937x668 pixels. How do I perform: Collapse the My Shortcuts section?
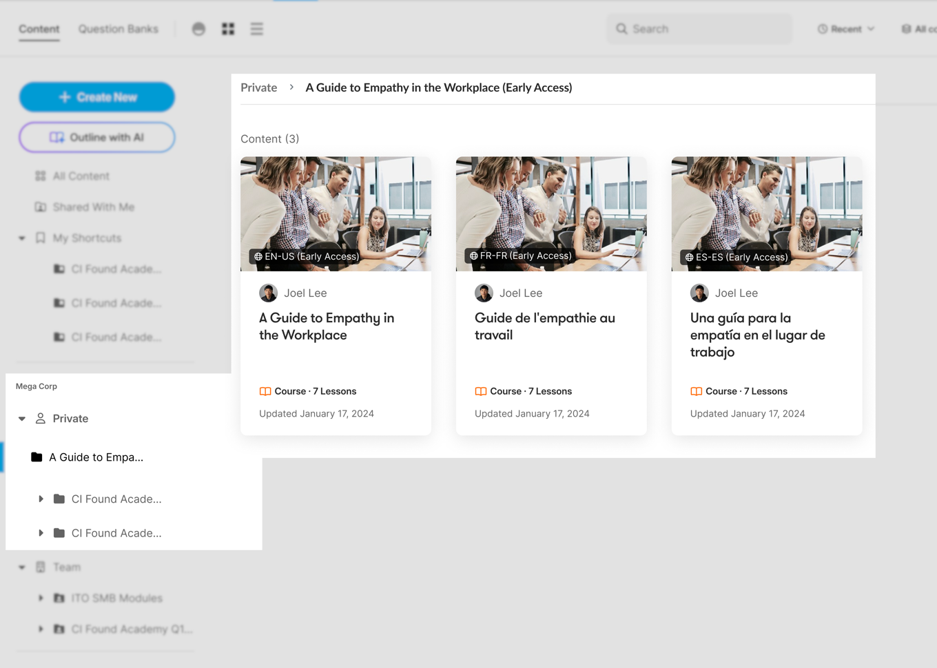click(22, 238)
